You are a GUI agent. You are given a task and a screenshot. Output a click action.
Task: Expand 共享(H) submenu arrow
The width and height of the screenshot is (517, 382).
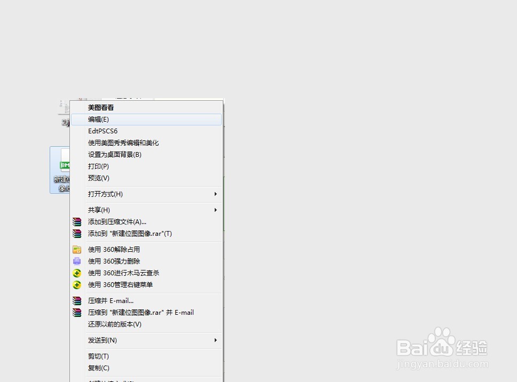(x=216, y=210)
